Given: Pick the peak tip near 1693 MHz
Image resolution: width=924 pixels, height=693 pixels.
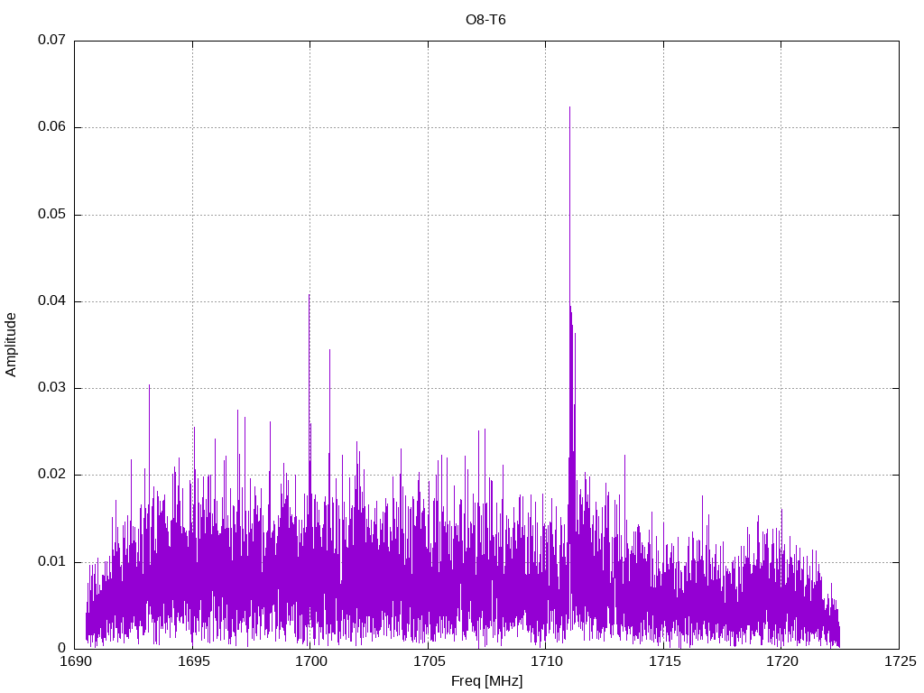Looking at the screenshot, I should (149, 386).
